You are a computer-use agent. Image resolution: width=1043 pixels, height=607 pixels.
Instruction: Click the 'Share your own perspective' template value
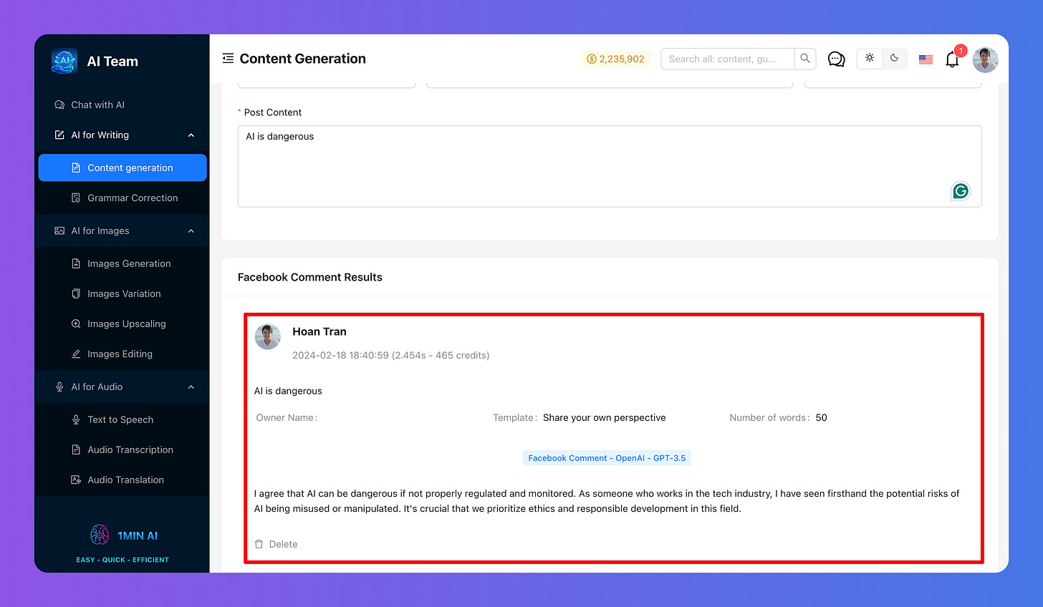click(605, 417)
